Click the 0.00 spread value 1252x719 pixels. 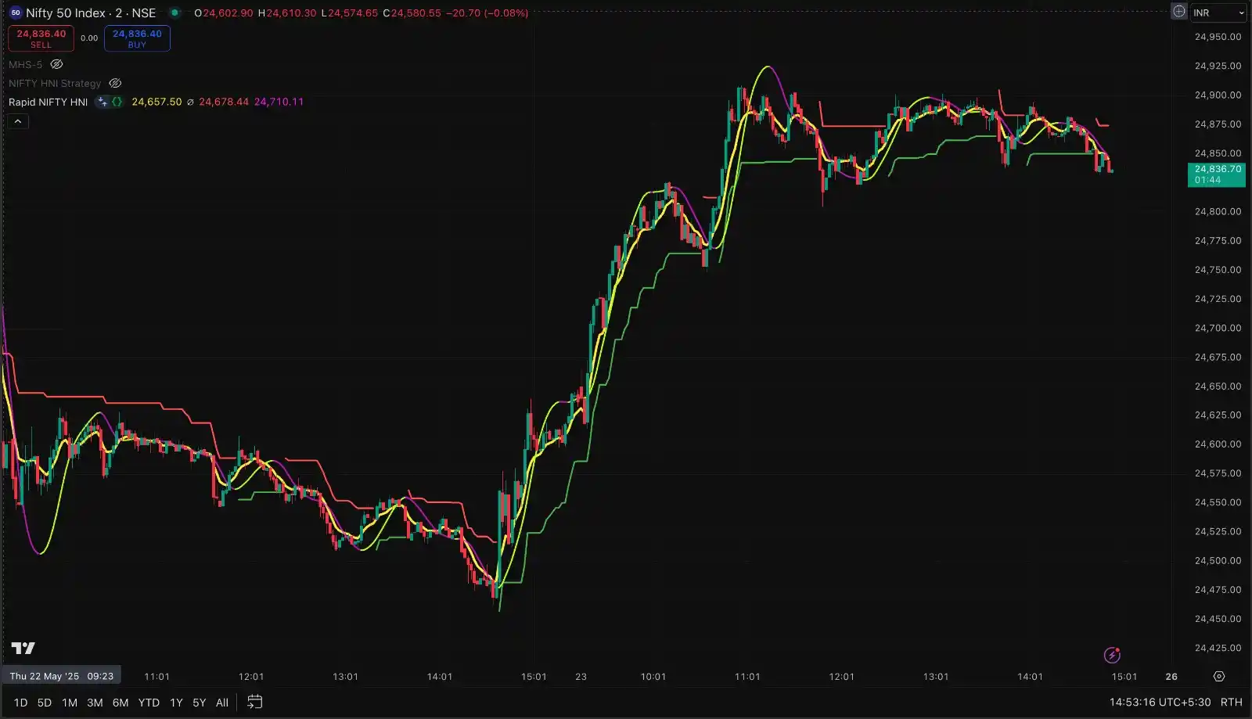[89, 38]
